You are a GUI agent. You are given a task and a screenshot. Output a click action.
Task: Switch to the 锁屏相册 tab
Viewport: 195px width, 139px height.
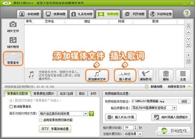[x=55, y=14]
